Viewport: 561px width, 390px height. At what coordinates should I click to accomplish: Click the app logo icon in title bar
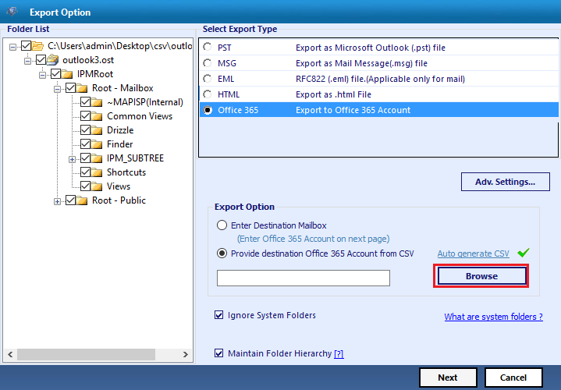point(12,12)
